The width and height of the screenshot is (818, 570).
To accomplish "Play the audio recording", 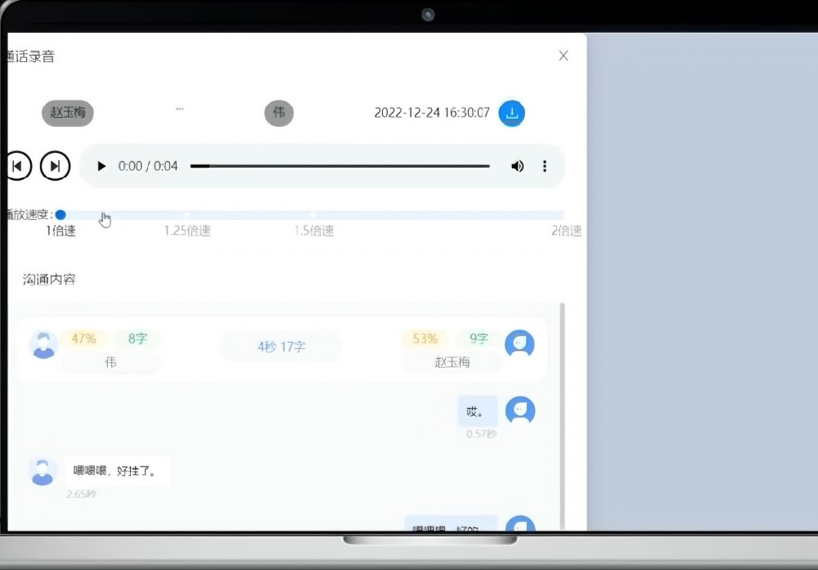I will click(101, 166).
